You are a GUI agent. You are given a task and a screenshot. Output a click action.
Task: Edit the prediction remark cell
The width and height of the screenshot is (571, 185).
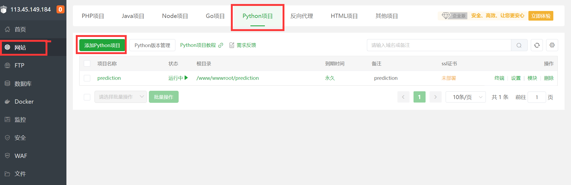coord(386,78)
